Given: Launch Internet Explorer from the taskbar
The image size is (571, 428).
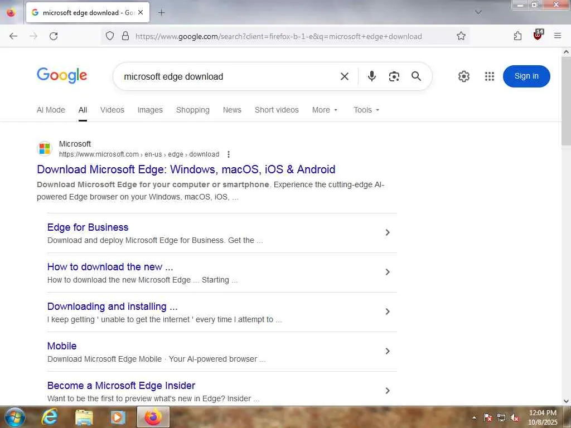Looking at the screenshot, I should [x=50, y=417].
